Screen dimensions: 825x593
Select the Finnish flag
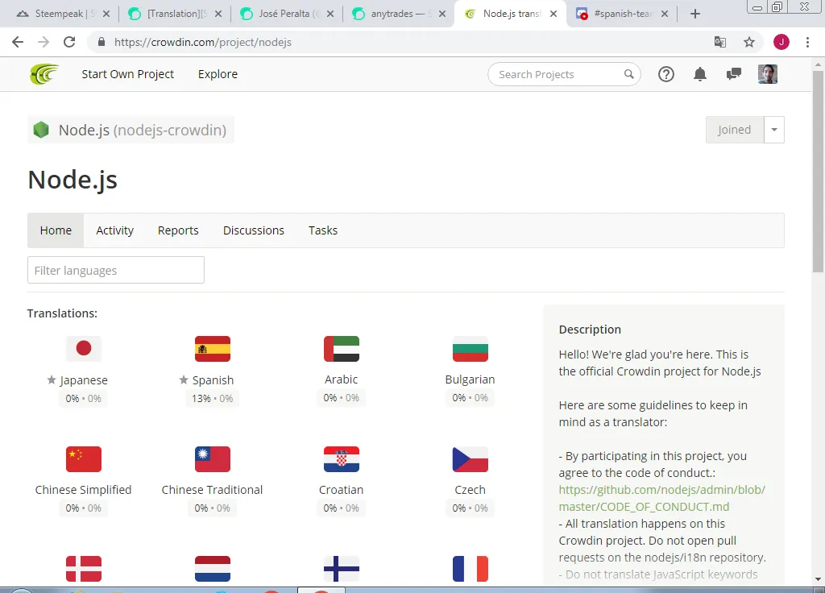342,569
